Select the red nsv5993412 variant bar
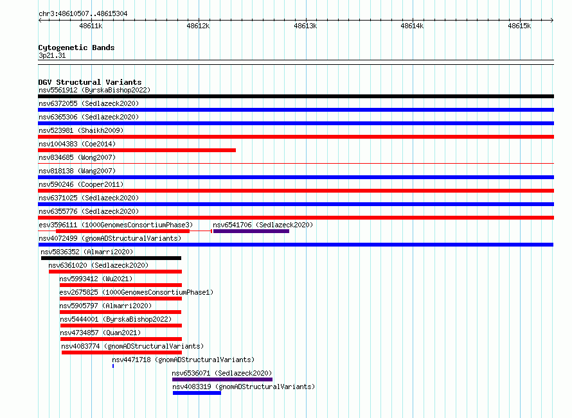Image resolution: width=572 pixels, height=418 pixels. [x=121, y=285]
